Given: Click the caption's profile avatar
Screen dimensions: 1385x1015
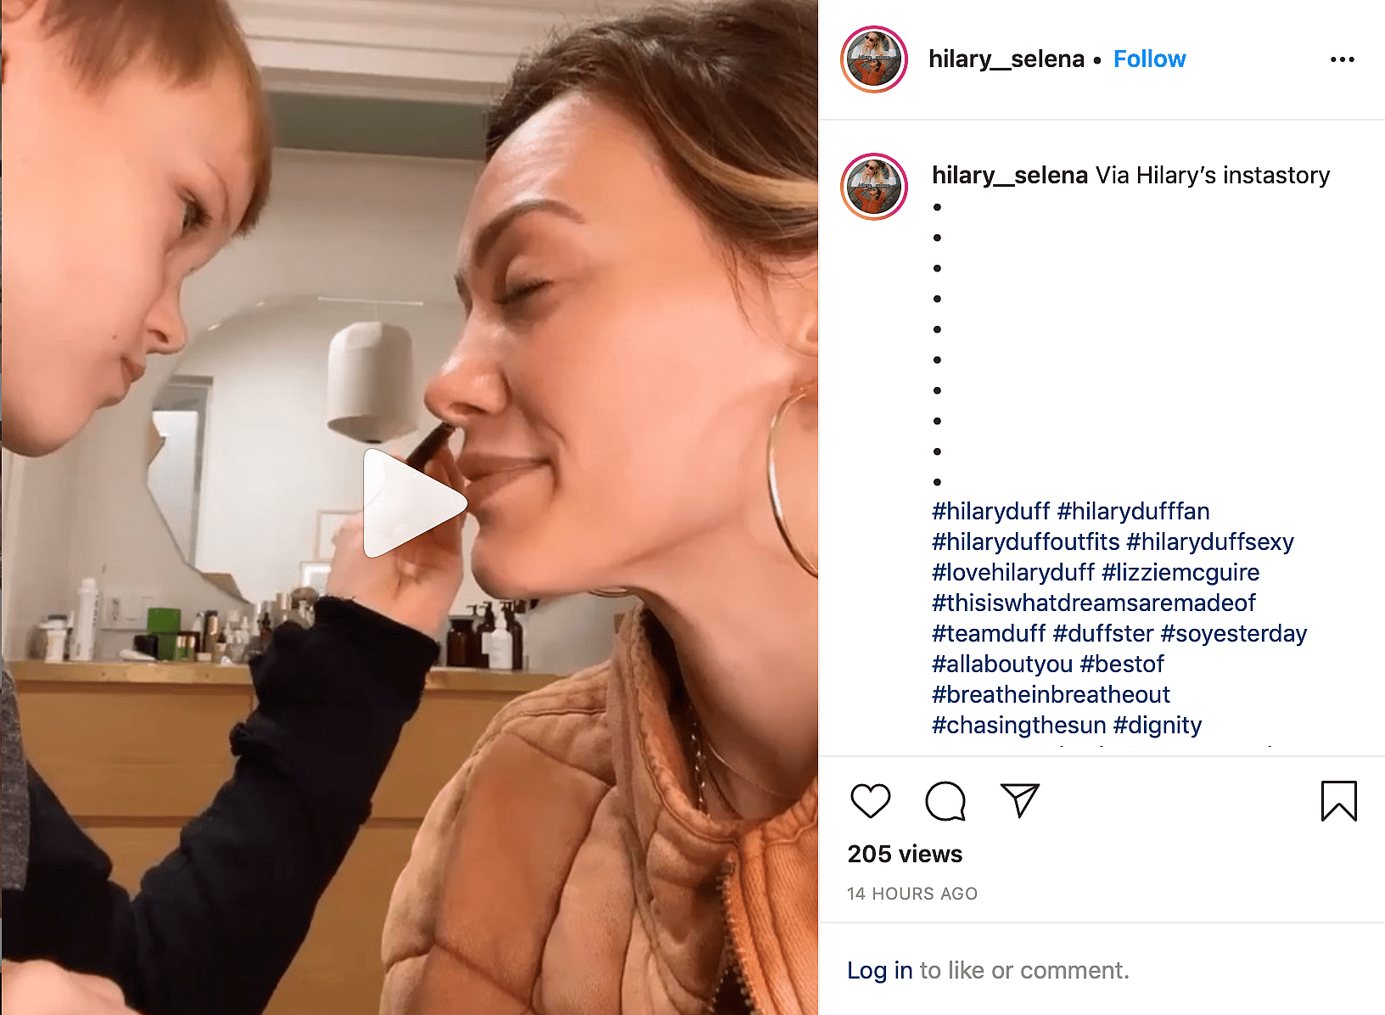Looking at the screenshot, I should click(874, 187).
